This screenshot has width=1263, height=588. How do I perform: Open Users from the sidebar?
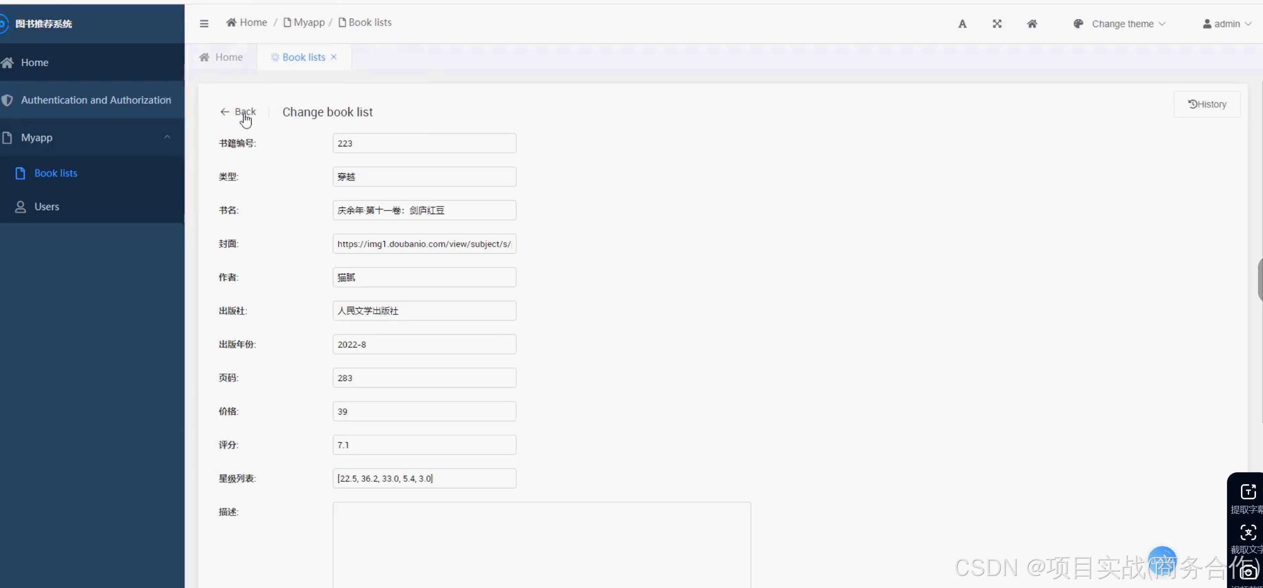[x=47, y=207]
